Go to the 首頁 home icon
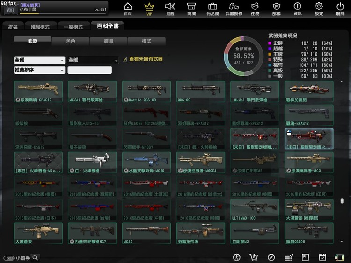This screenshot has height=263, width=351. (x=128, y=9)
